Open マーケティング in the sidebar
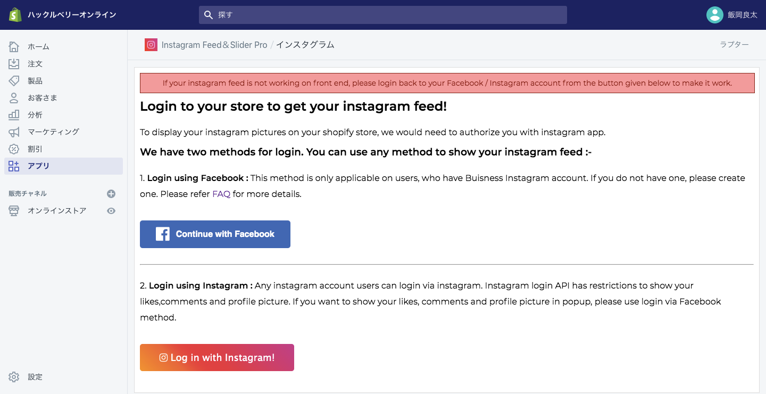 click(63, 132)
